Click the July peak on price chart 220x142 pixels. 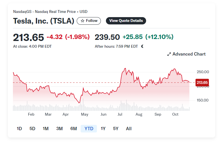[x=125, y=68]
